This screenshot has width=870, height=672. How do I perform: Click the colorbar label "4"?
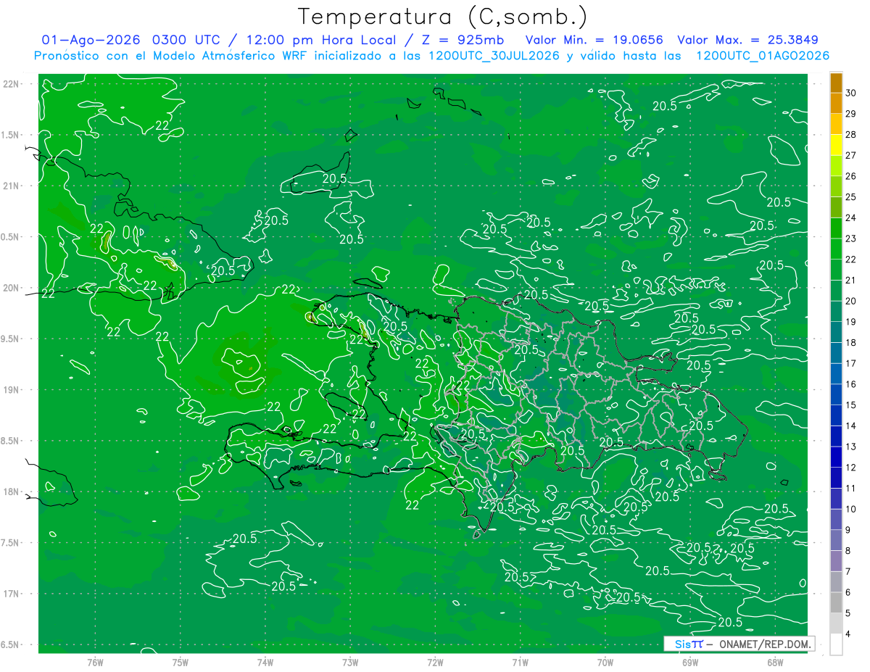click(848, 634)
